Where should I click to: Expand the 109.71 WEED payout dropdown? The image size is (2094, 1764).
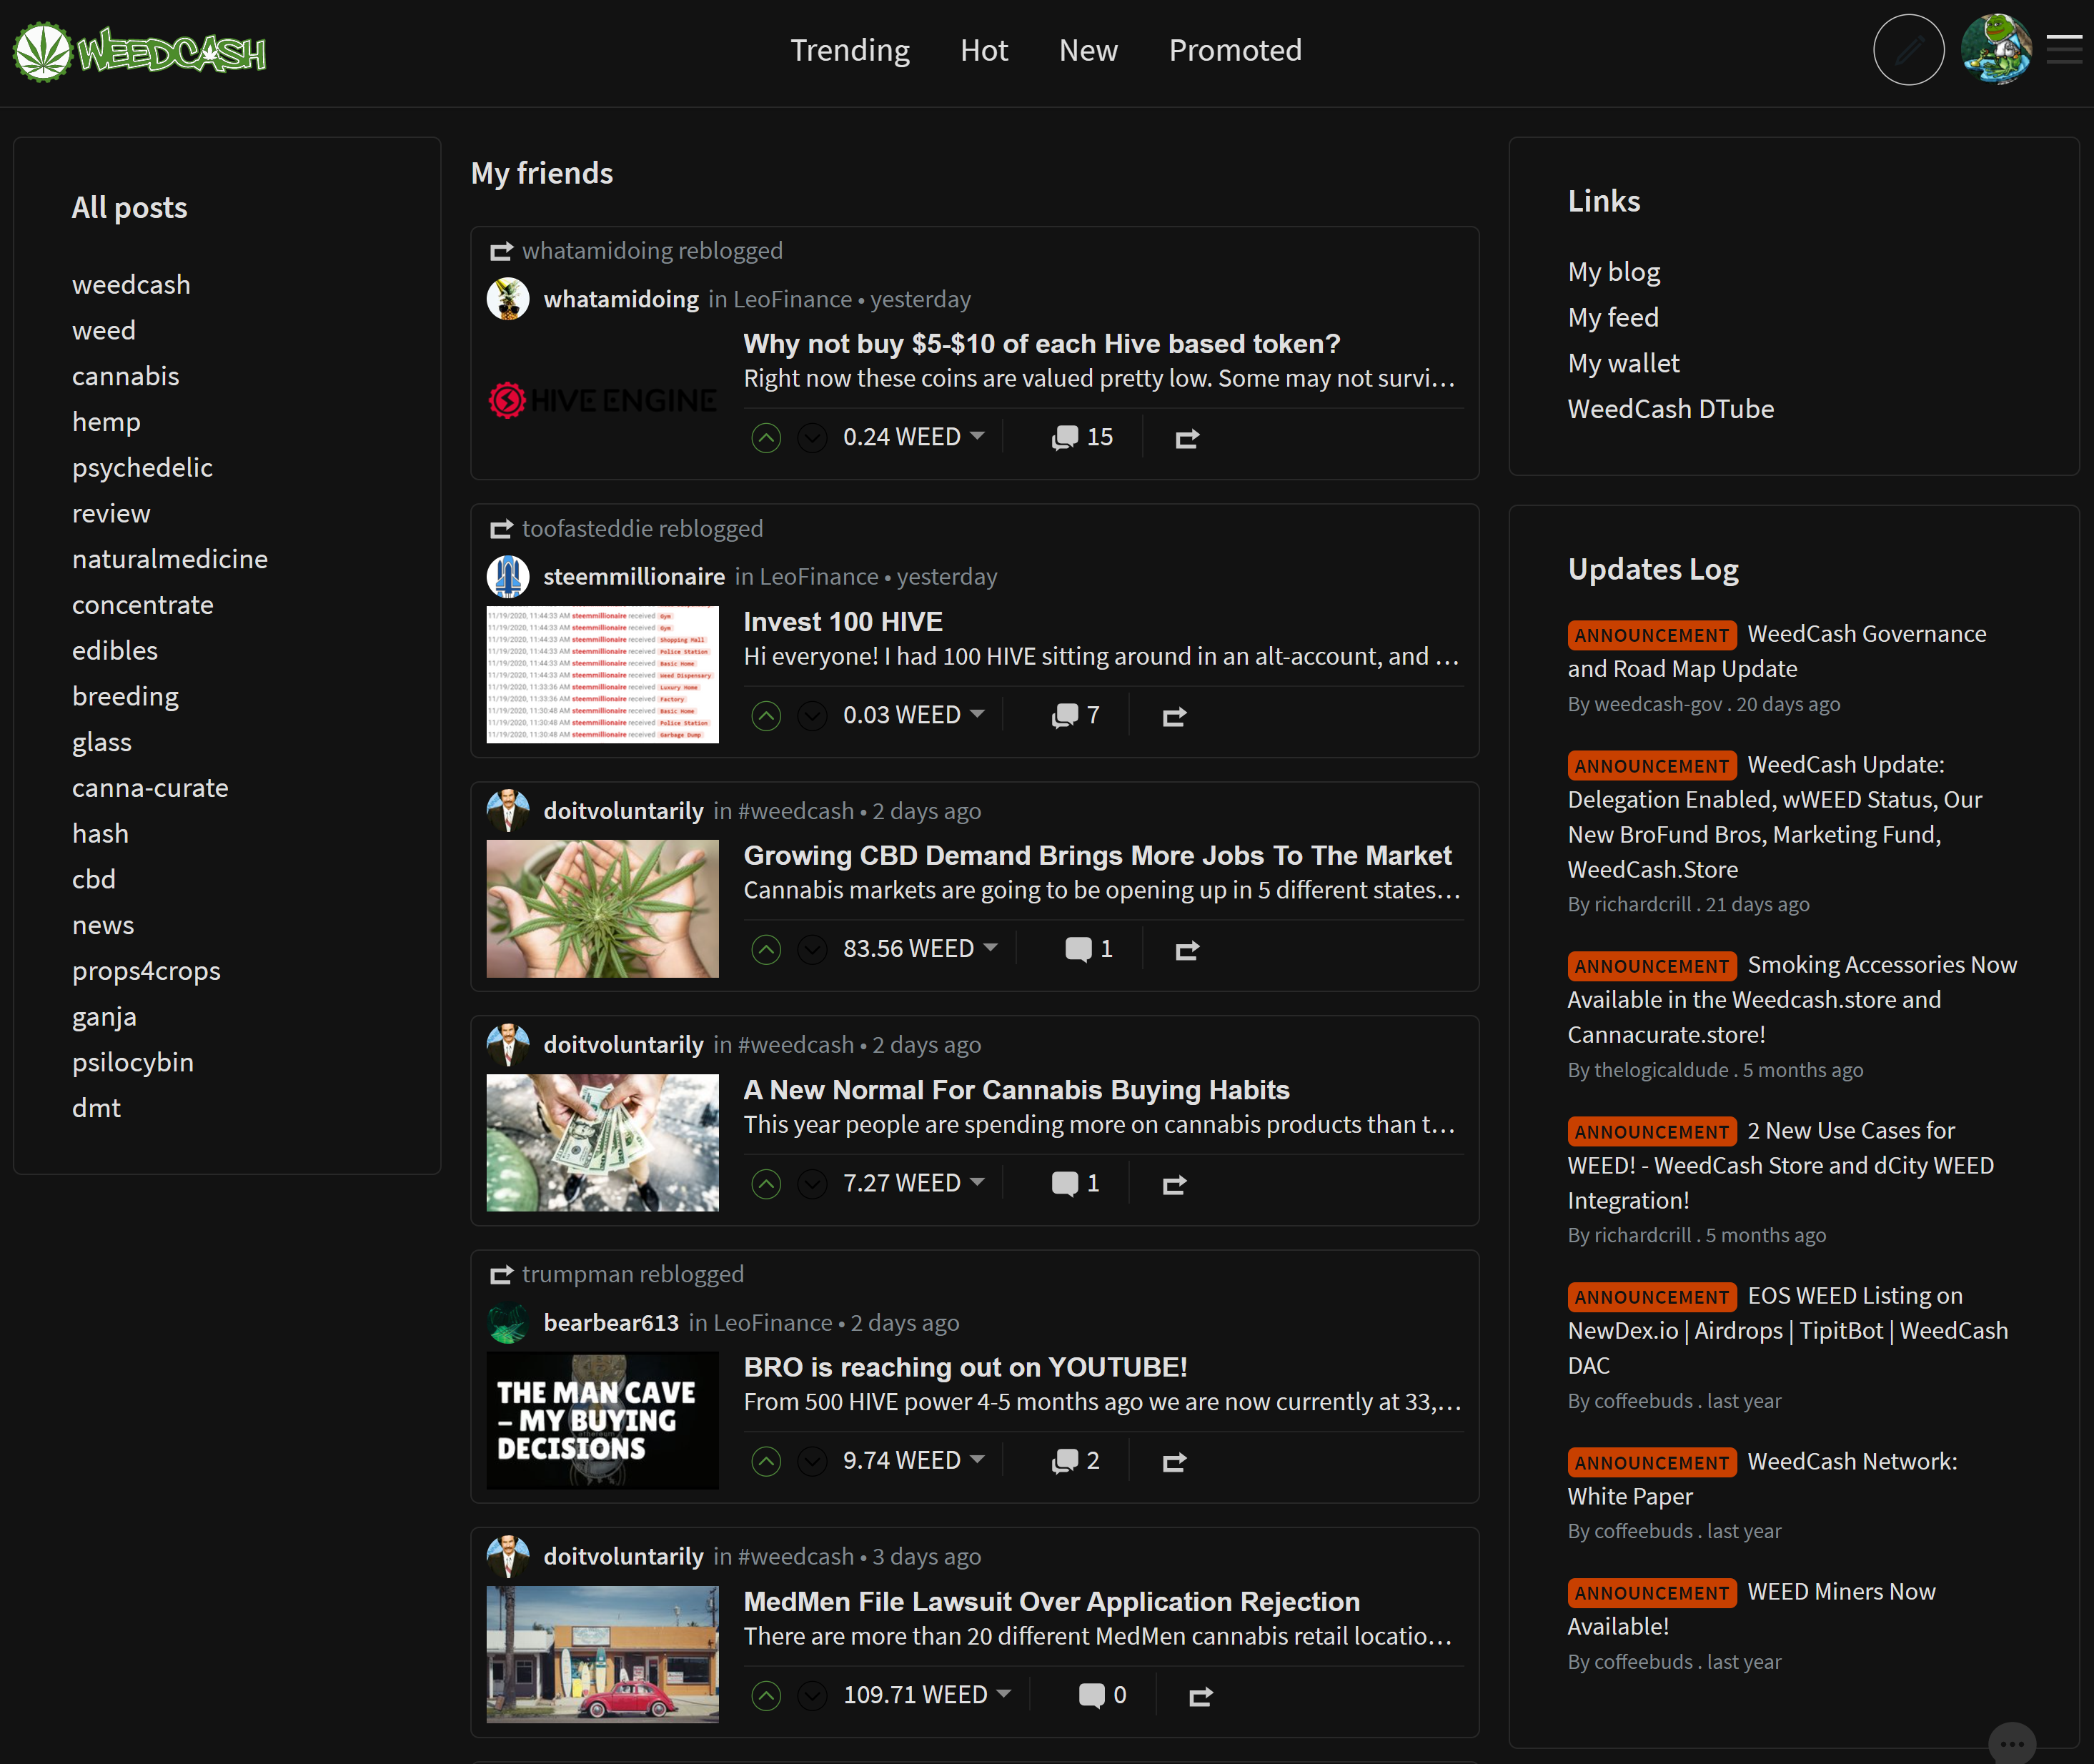pyautogui.click(x=1003, y=1693)
